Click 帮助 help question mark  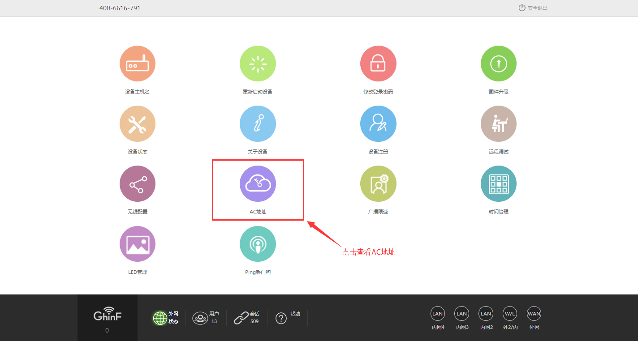281,318
